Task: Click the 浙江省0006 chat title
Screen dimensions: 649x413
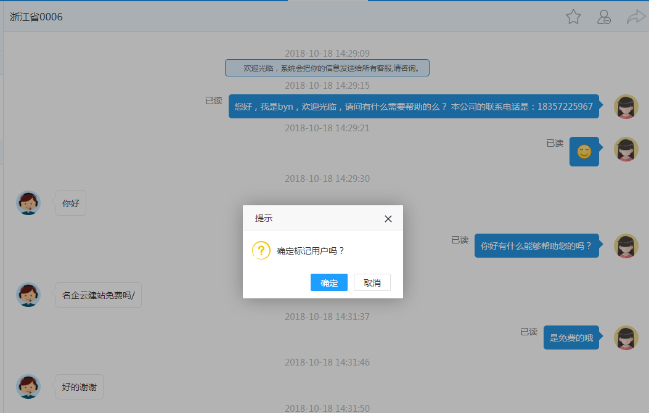Action: point(36,17)
